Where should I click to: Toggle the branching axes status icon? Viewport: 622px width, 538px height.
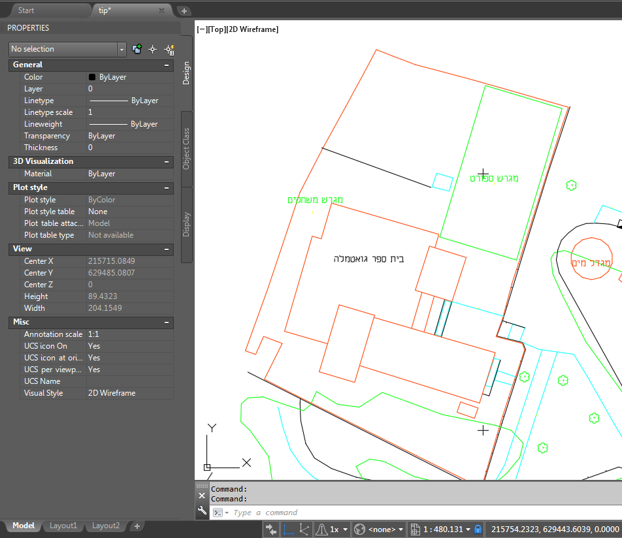[x=304, y=530]
